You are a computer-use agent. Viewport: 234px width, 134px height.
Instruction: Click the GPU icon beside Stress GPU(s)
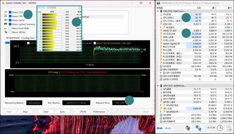pyautogui.click(x=6, y=32)
